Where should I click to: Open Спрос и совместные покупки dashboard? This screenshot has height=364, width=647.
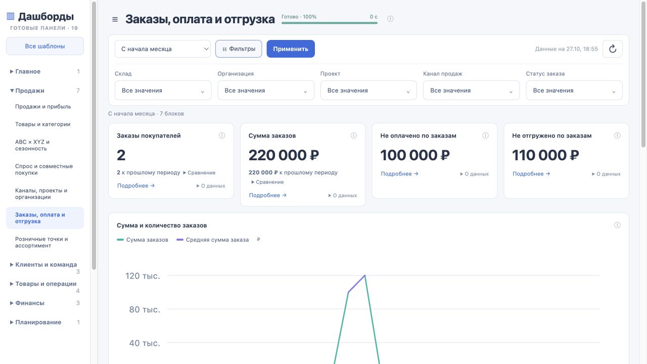tap(45, 170)
